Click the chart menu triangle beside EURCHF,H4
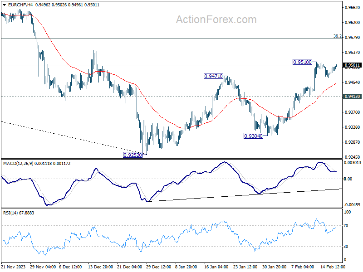This screenshot has width=363, height=272. [x=4, y=5]
